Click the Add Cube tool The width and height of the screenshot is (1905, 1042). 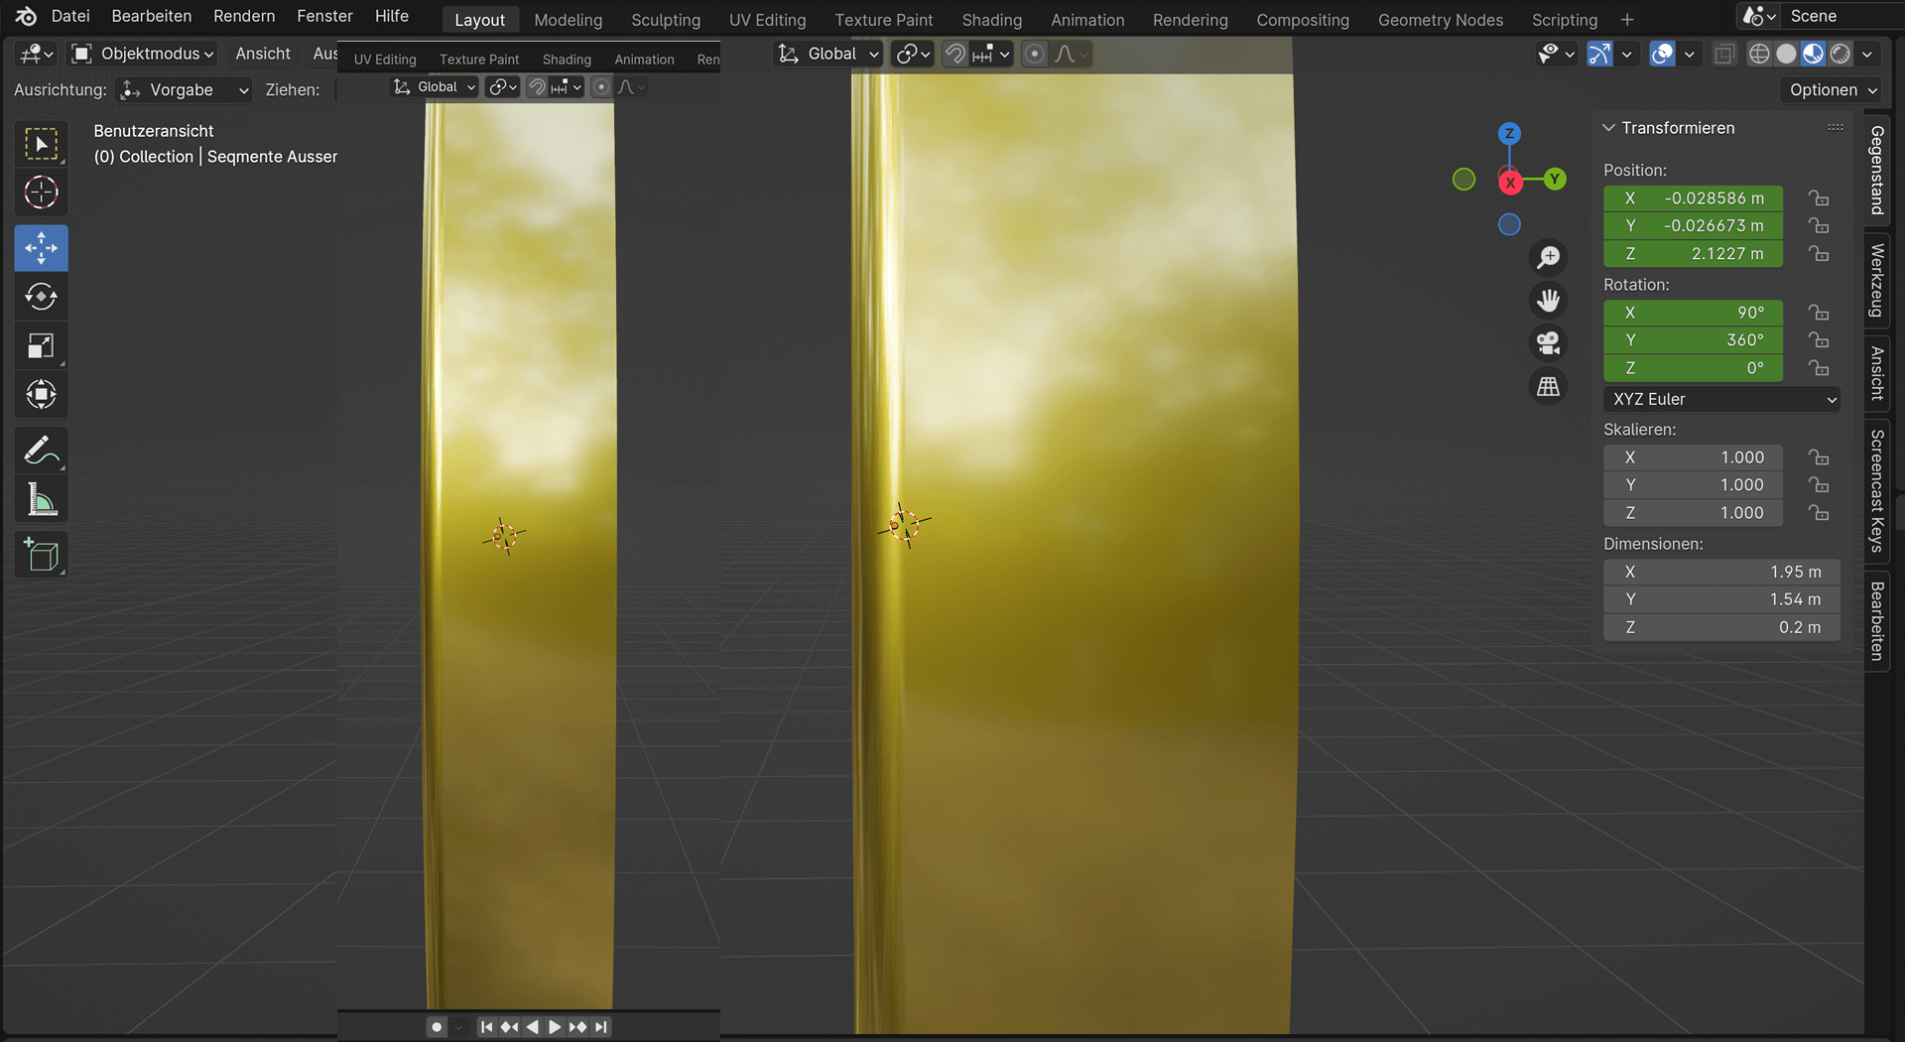pos(41,555)
